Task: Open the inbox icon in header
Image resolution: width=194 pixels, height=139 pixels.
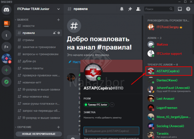Action: point(180,9)
